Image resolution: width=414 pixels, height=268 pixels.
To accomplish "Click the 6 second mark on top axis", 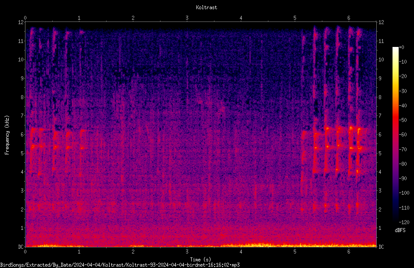I will (x=349, y=18).
